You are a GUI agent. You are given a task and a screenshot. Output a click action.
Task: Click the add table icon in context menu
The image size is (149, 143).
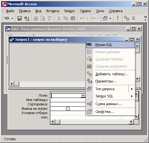(89, 74)
